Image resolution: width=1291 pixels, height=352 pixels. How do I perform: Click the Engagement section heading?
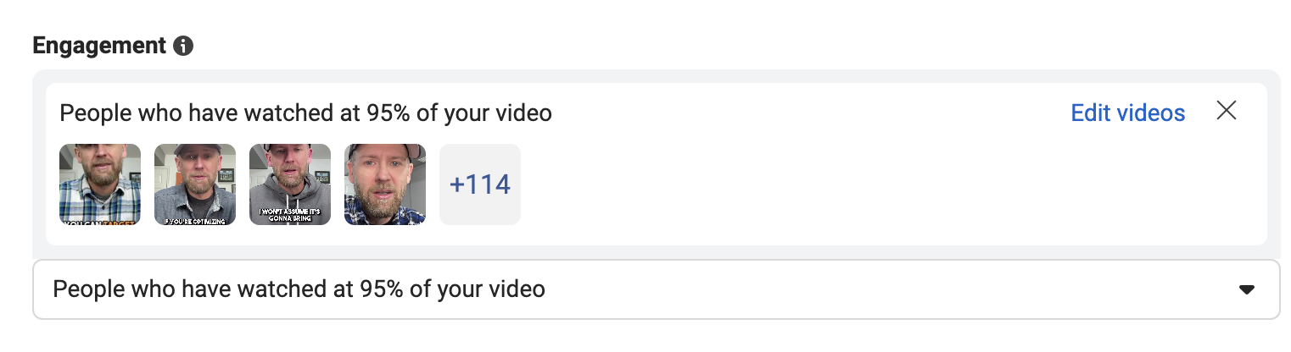tap(99, 46)
